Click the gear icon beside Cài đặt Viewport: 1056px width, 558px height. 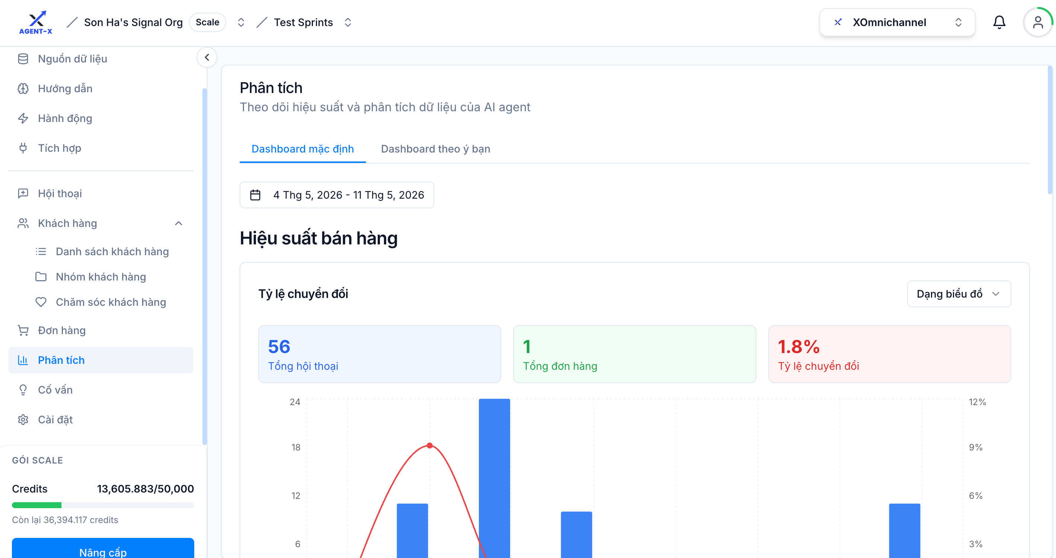[x=23, y=420]
